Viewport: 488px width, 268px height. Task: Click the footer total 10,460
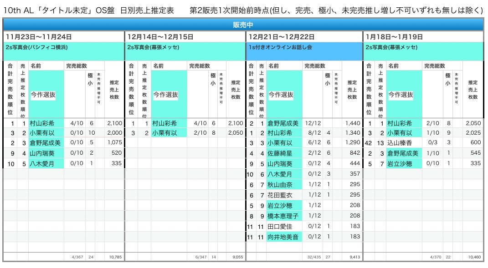click(x=475, y=257)
